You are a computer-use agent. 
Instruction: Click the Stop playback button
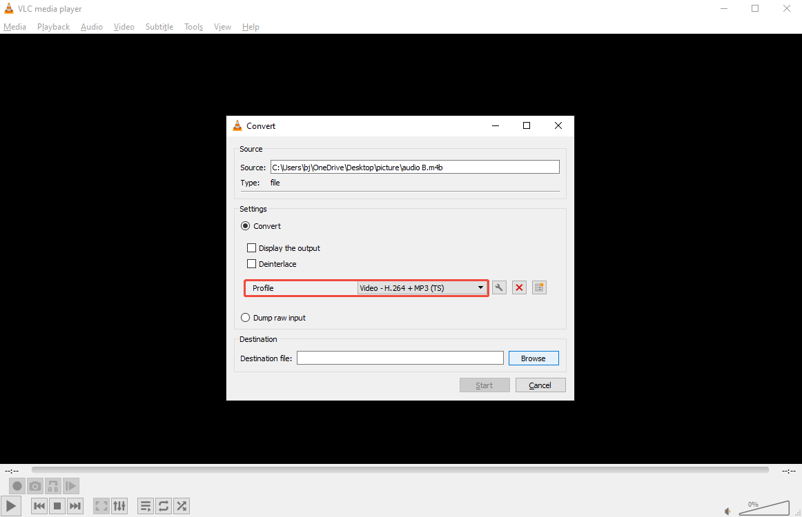[x=57, y=506]
